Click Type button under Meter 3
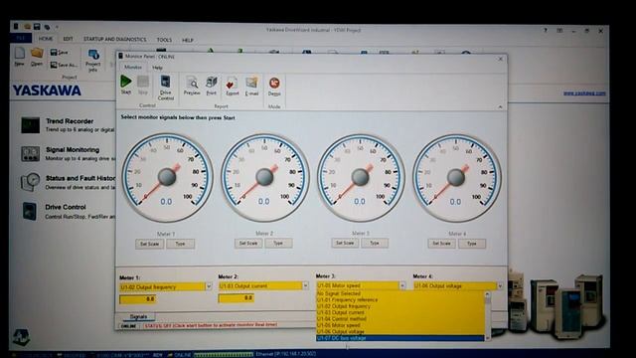This screenshot has width=636, height=358. 375,243
